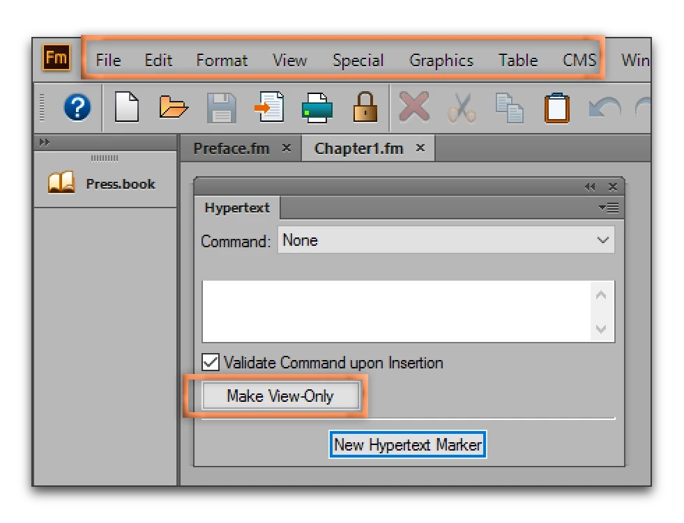Click the Press.book book icon
Viewport: 684px width, 523px height.
pyautogui.click(x=61, y=182)
